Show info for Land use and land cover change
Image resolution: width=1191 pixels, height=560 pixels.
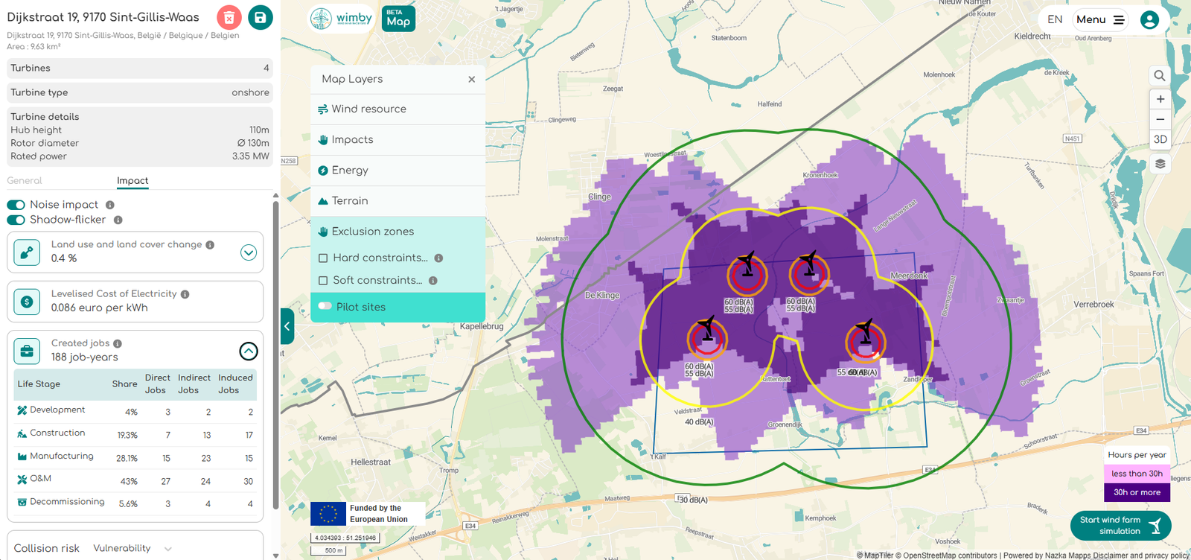pos(210,244)
